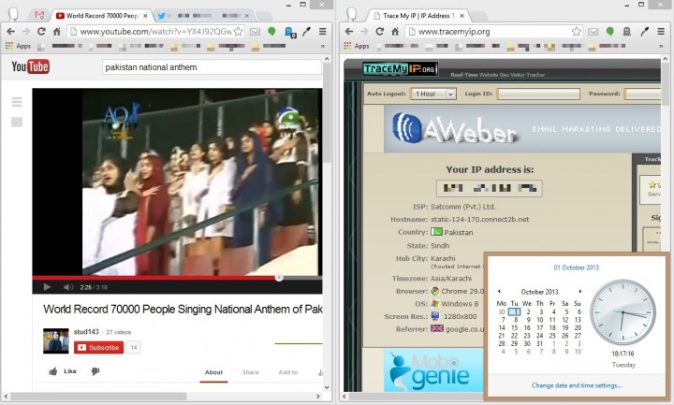Open the mail extension in YouTube window

[255, 32]
